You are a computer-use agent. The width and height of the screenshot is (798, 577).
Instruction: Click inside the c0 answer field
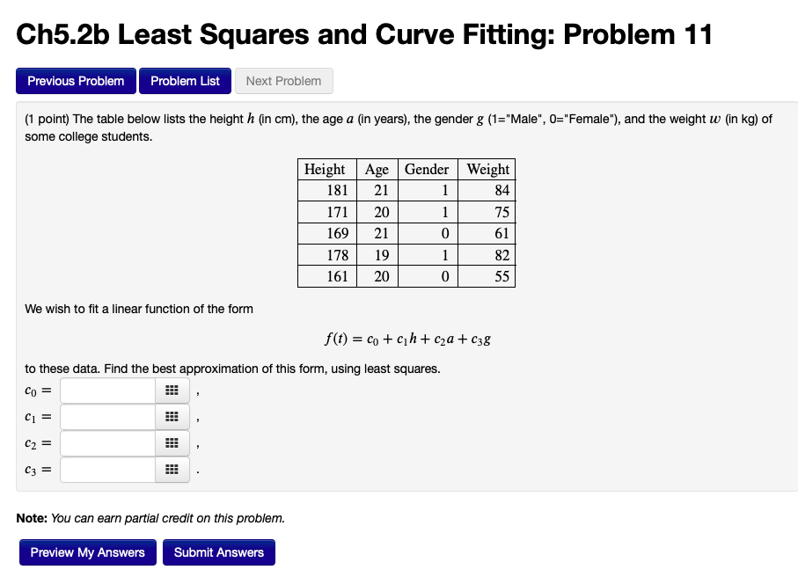(x=106, y=390)
